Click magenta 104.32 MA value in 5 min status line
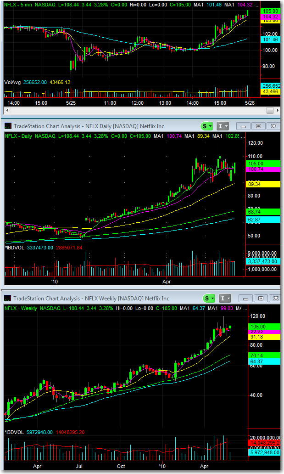The width and height of the screenshot is (284, 474). [x=245, y=5]
